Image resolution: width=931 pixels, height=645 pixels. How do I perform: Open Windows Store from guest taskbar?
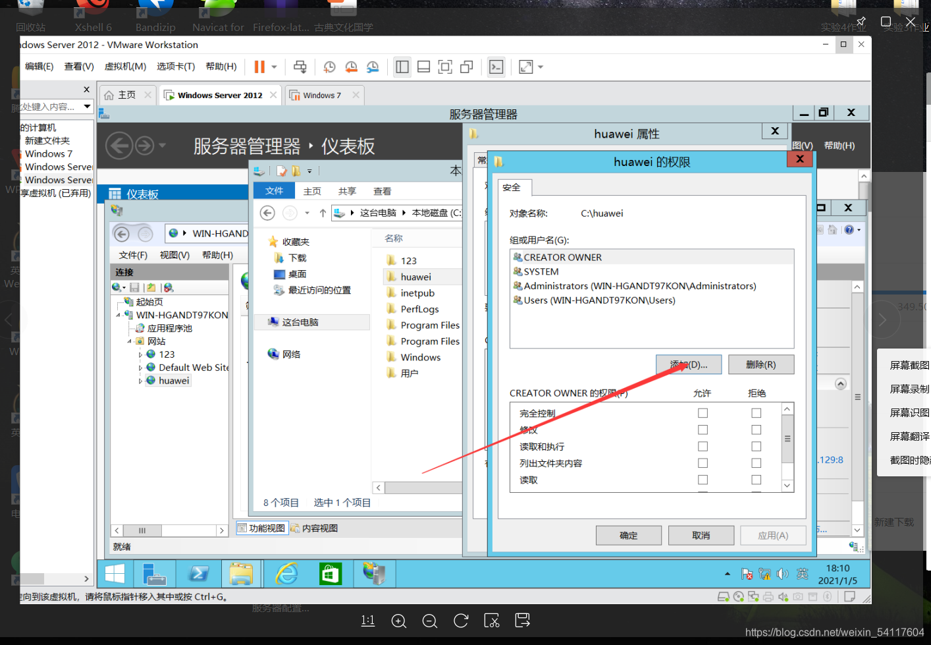click(x=330, y=574)
